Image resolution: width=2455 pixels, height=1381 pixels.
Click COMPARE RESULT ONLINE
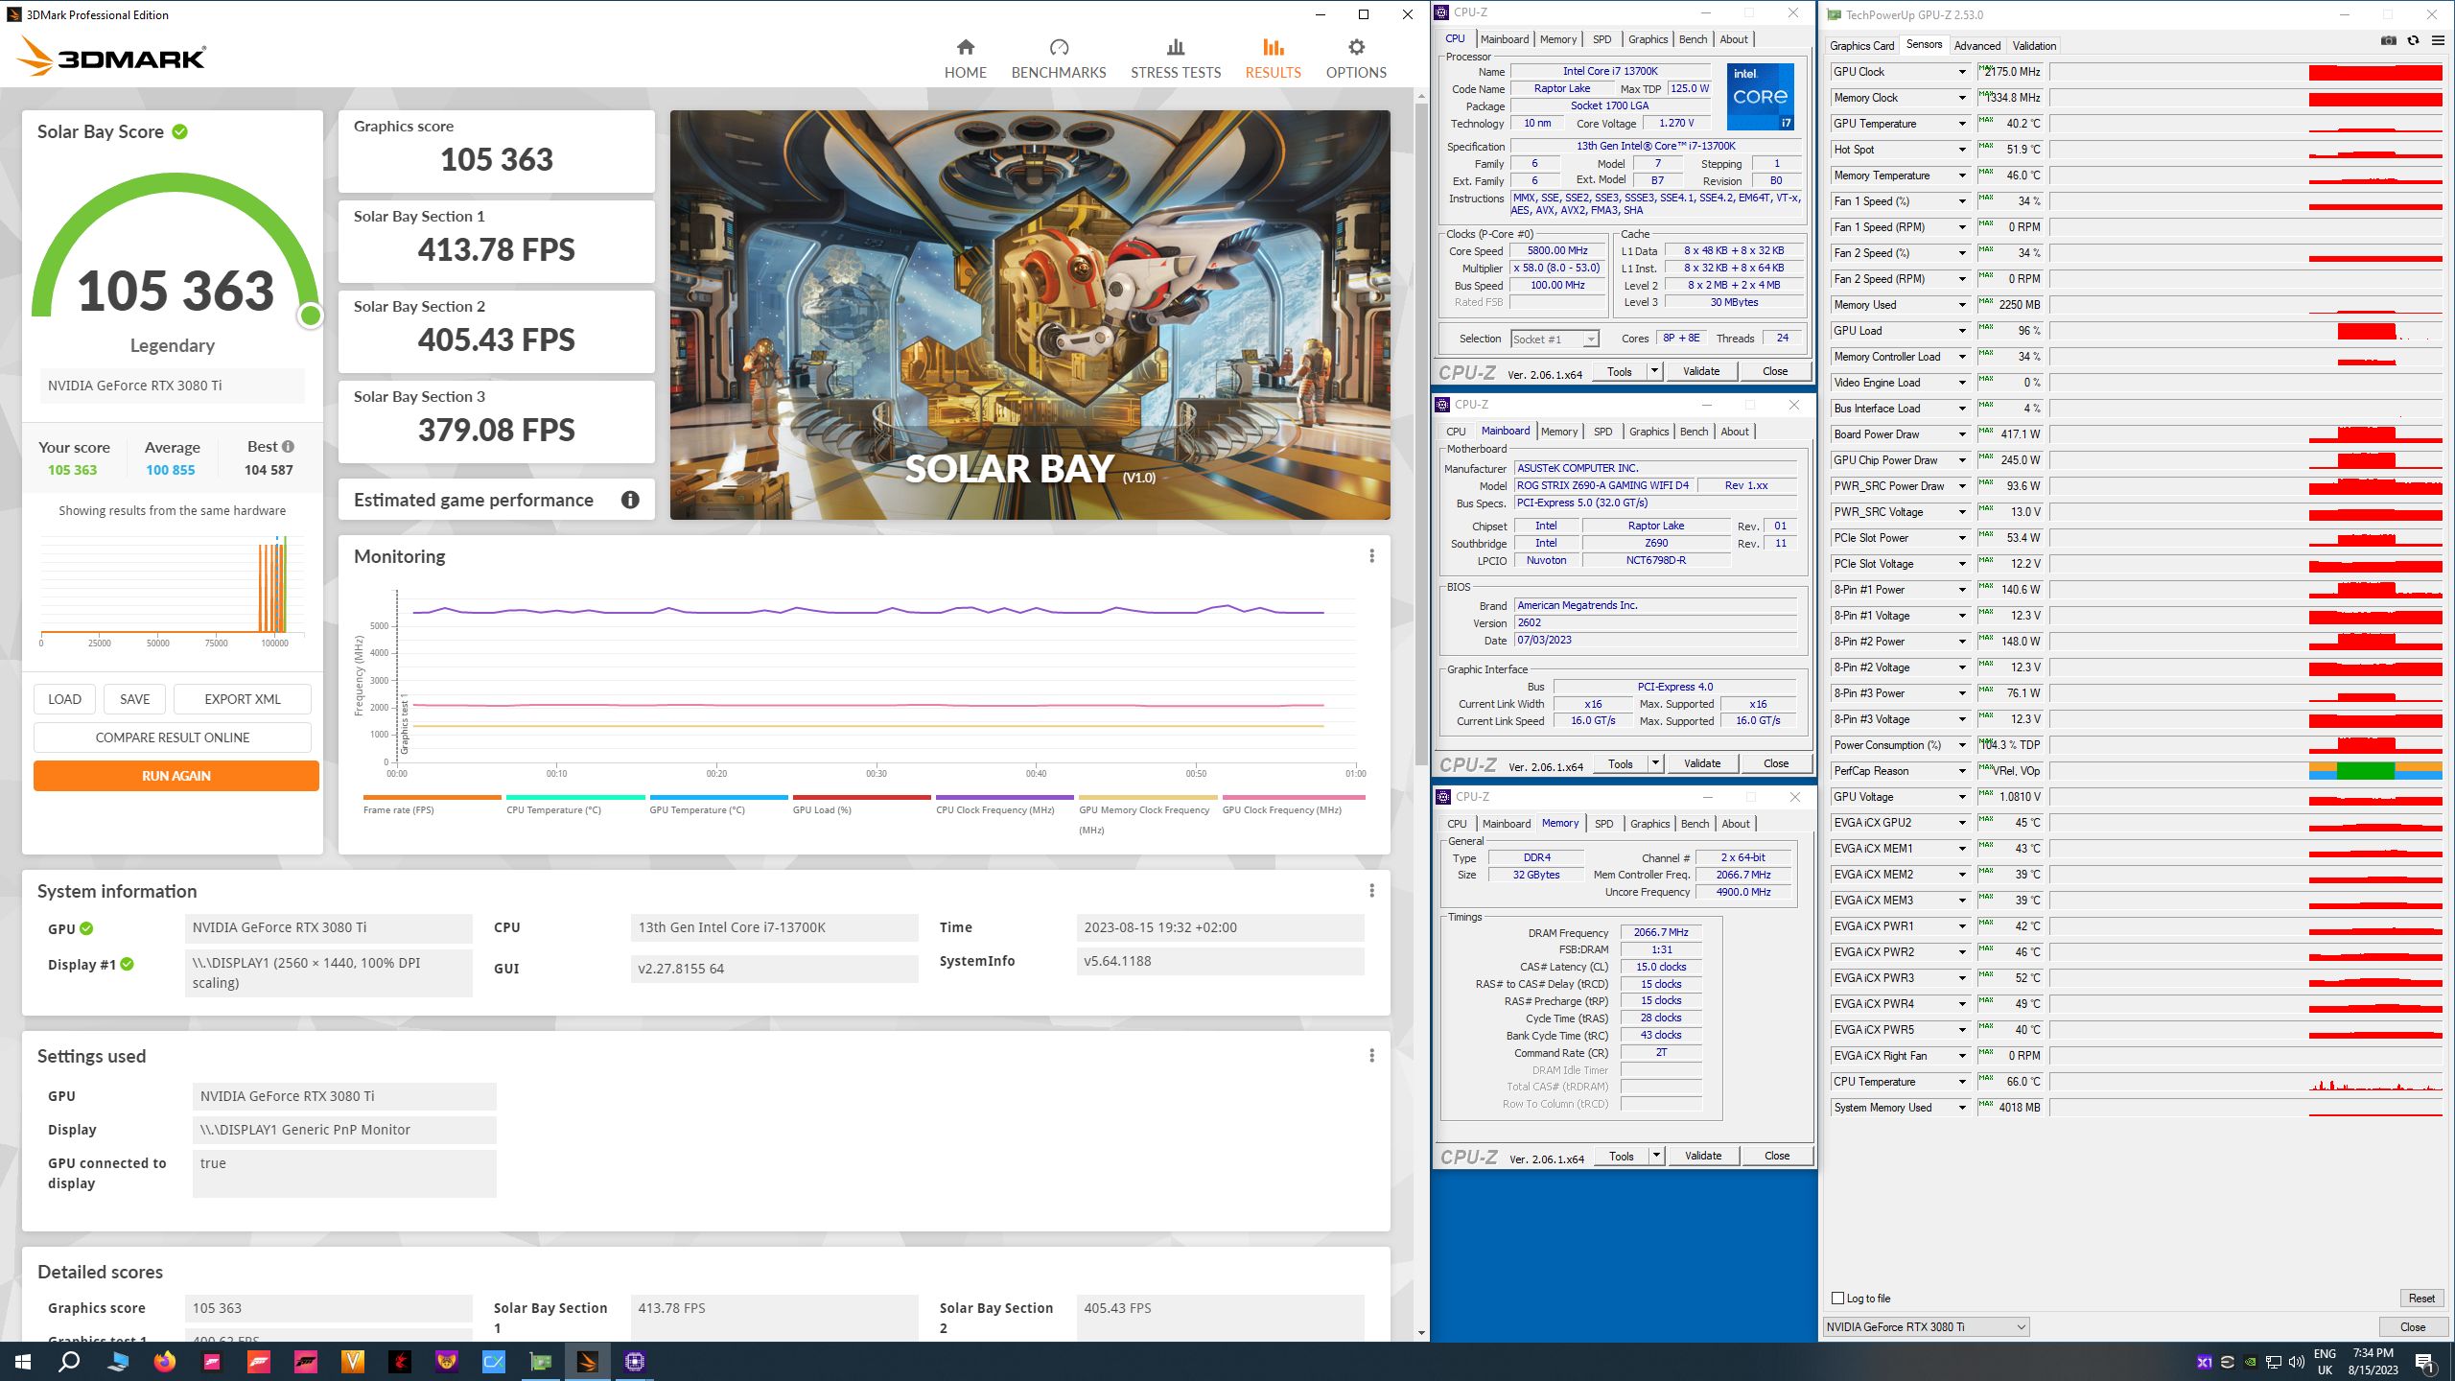coord(173,737)
